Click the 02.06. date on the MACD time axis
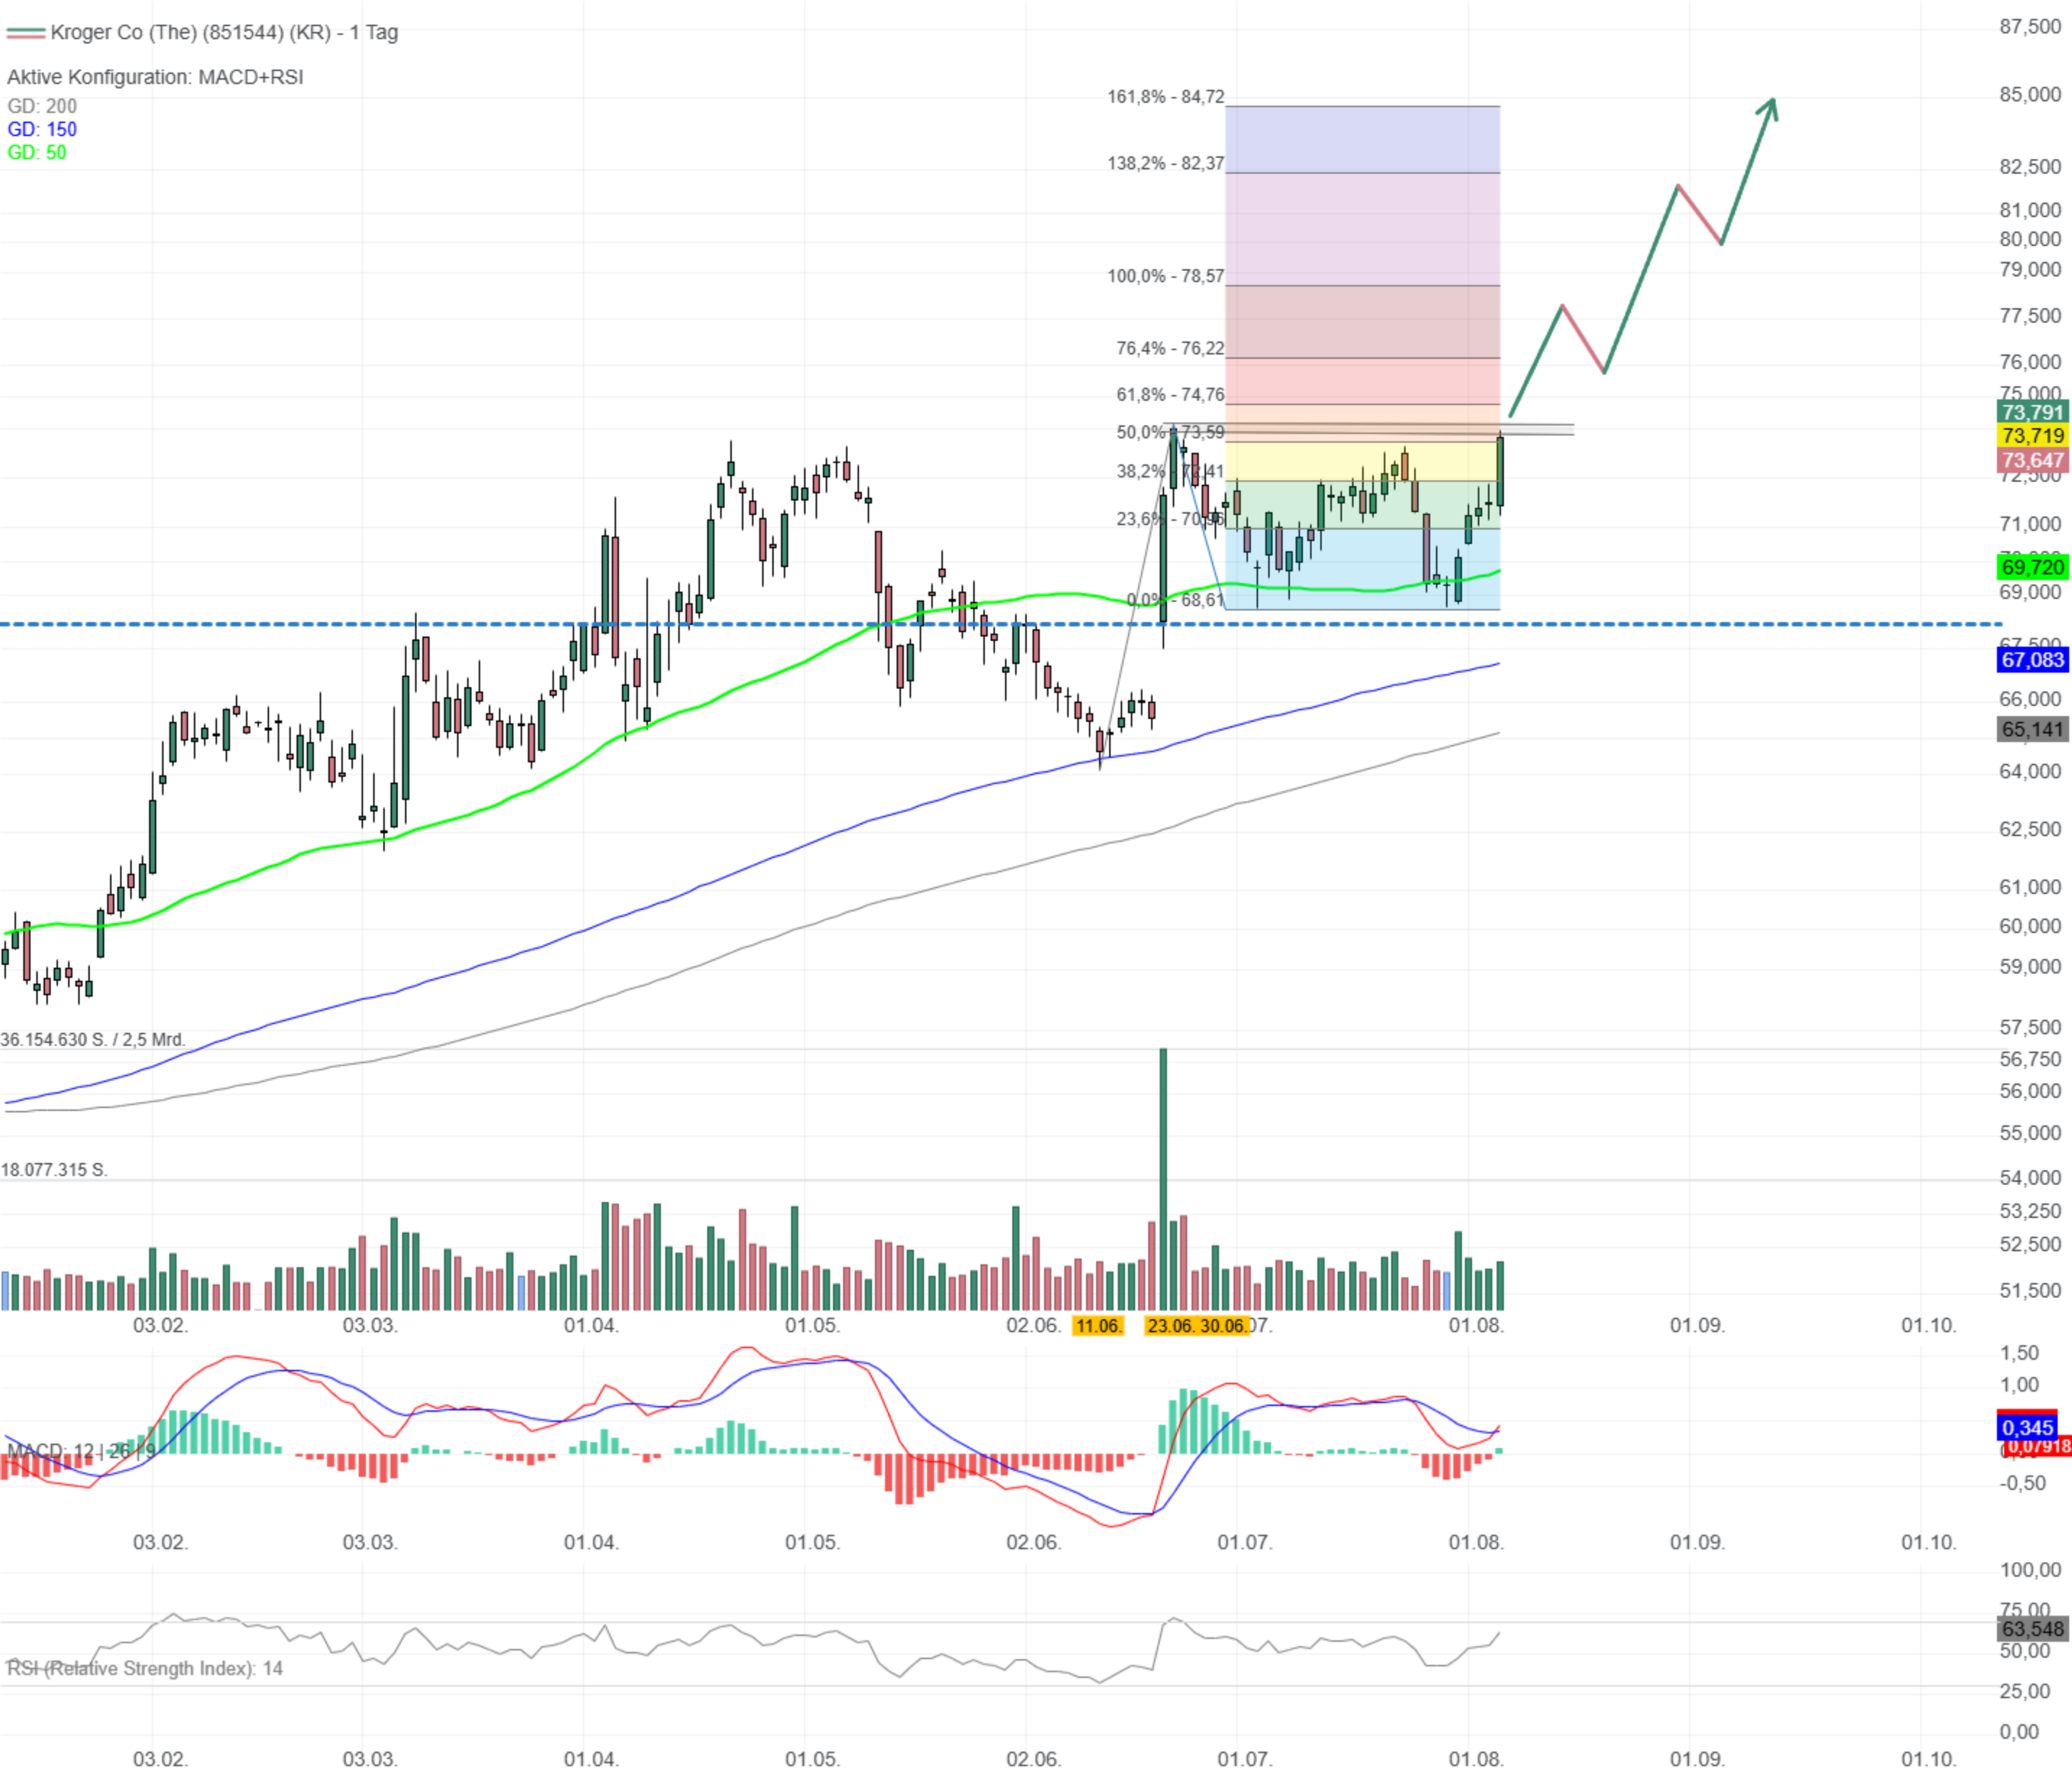Screen dimensions: 2072x1779 (x=1033, y=1542)
